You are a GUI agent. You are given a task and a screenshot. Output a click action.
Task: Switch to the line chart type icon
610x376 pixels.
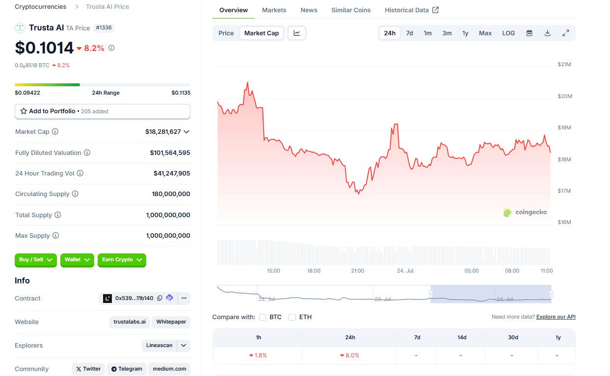pos(297,33)
